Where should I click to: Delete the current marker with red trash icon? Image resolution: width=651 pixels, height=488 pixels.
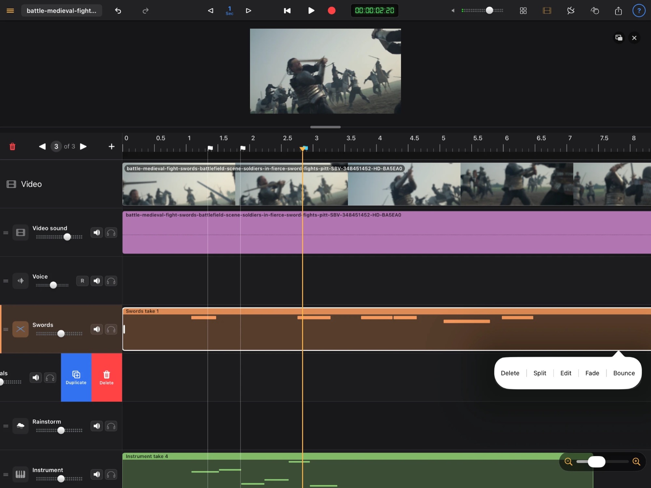point(12,147)
